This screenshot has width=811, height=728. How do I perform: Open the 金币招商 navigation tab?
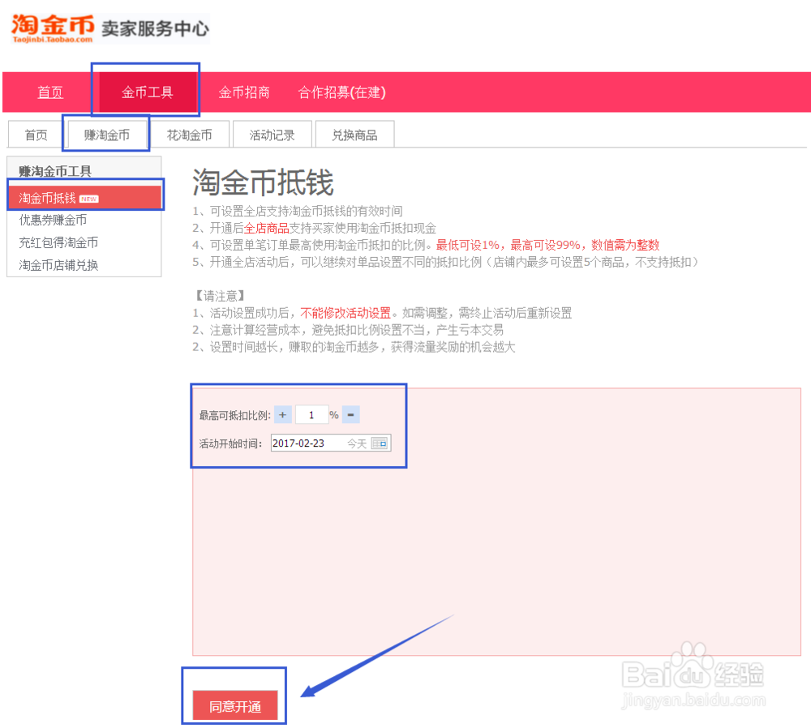click(244, 92)
